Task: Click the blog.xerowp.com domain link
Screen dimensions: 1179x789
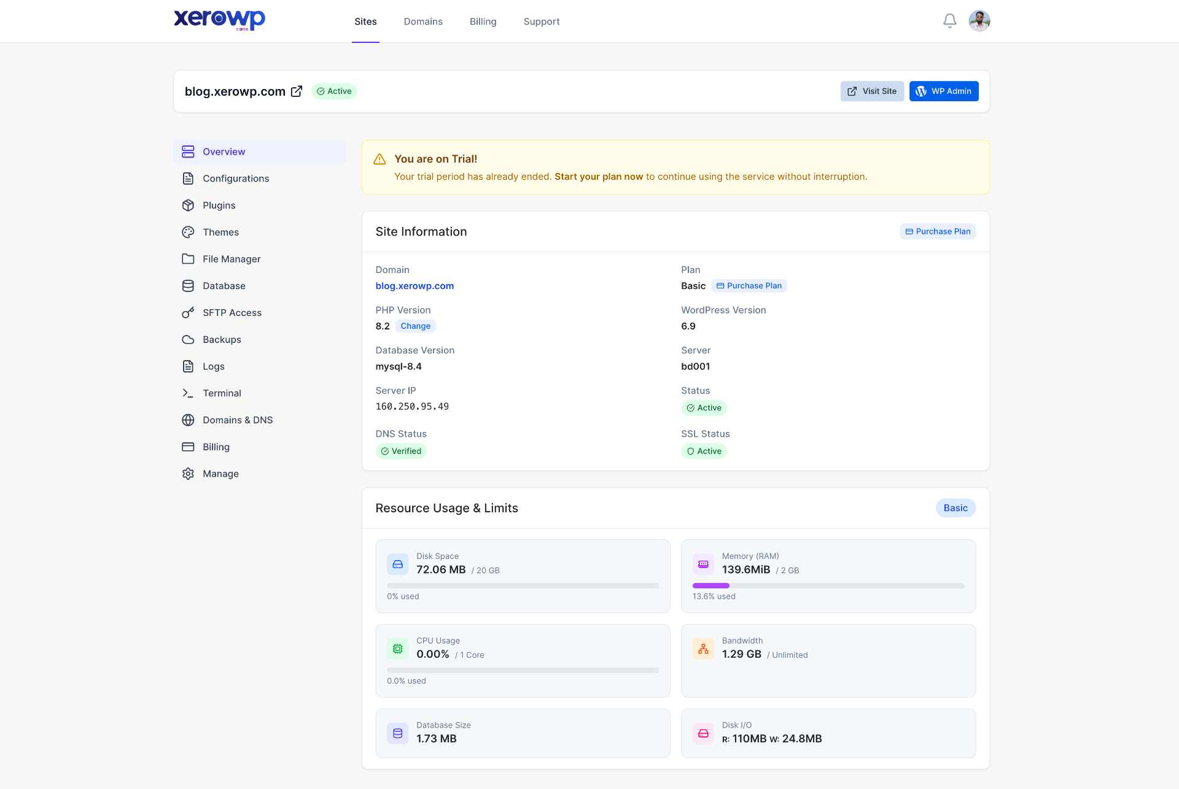Action: click(414, 286)
